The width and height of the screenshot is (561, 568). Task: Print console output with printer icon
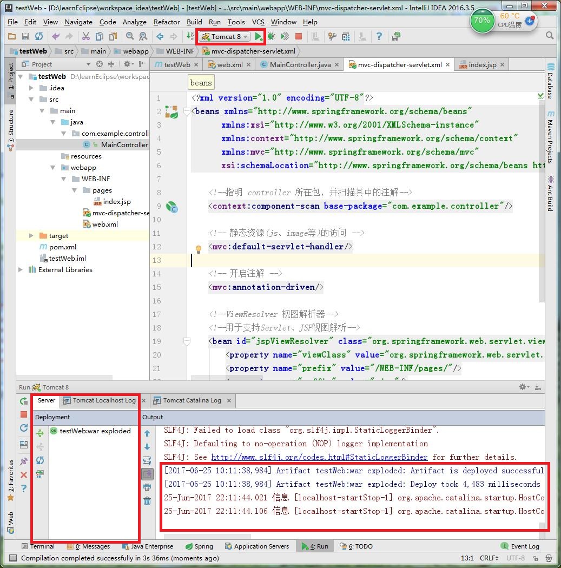point(147,487)
